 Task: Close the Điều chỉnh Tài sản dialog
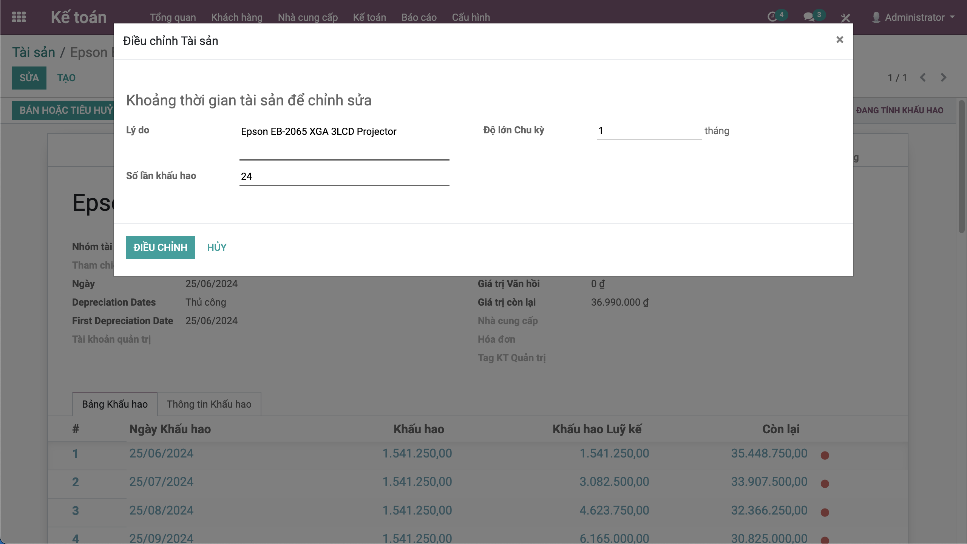click(x=839, y=40)
